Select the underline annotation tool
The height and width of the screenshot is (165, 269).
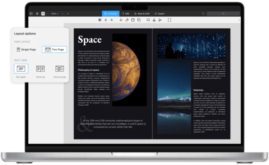pos(105,20)
